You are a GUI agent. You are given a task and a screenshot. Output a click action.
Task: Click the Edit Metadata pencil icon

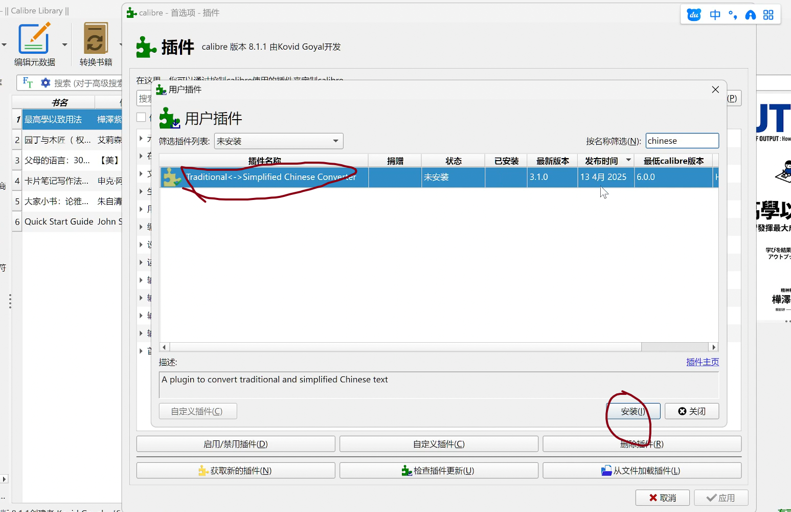pos(34,38)
